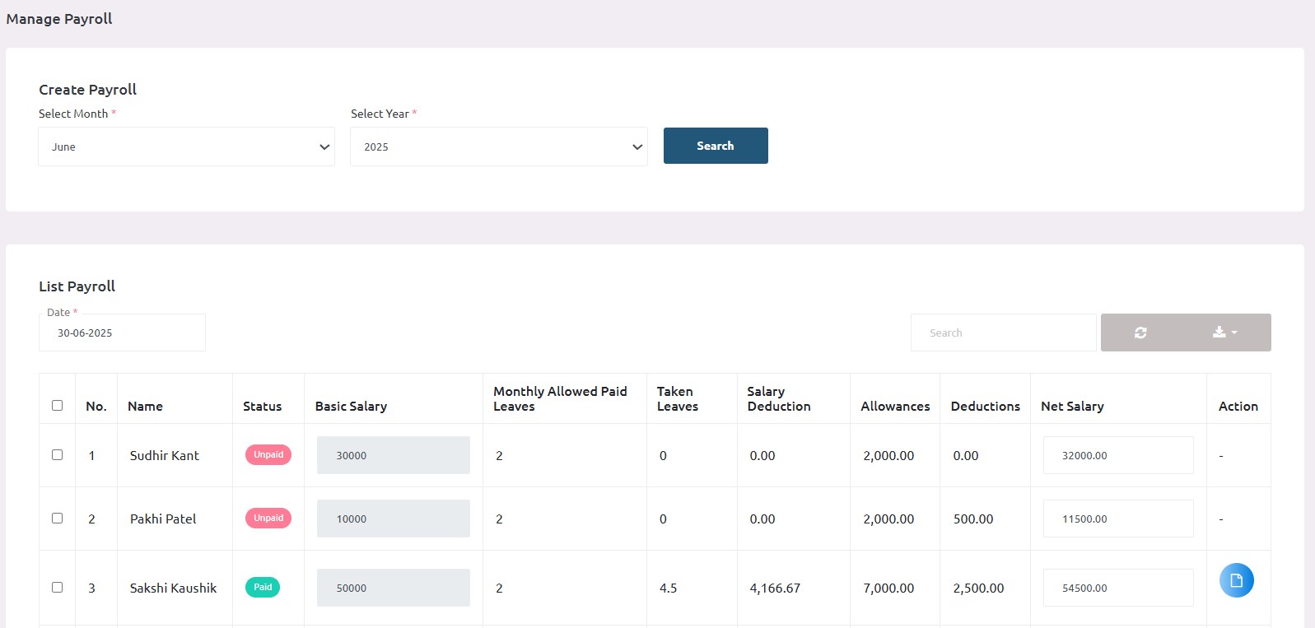Check the box for Sakshi Kaushik row
Viewport: 1315px width, 628px height.
[57, 587]
